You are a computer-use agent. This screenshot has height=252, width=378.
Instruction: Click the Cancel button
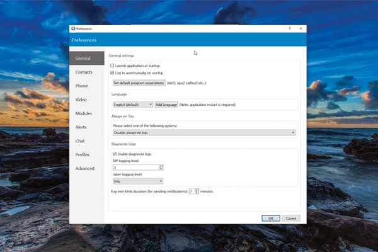(291, 218)
